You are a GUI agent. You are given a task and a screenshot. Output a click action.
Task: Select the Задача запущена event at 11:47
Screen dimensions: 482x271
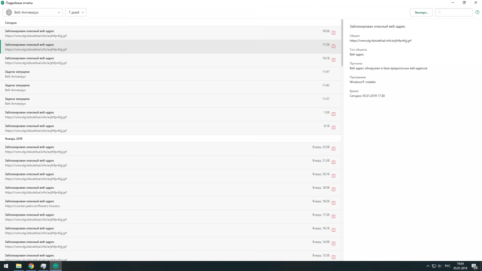coord(170,74)
